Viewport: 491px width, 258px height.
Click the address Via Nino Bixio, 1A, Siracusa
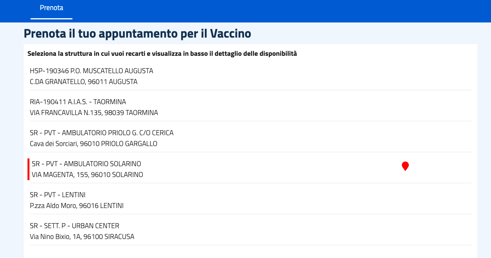tap(82, 236)
